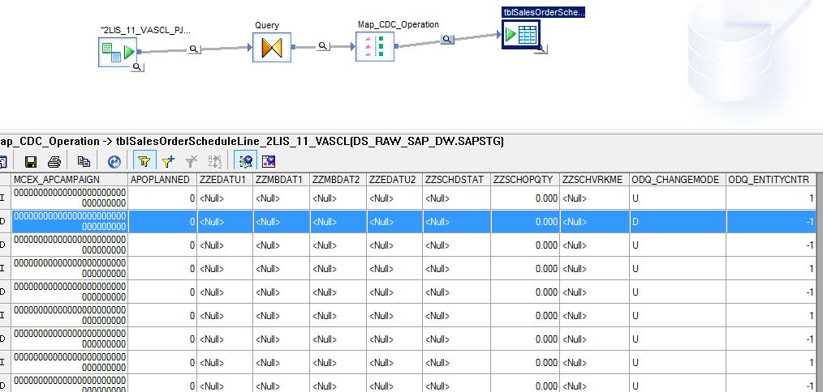Click the Query transform label
The image size is (823, 392).
pos(267,25)
